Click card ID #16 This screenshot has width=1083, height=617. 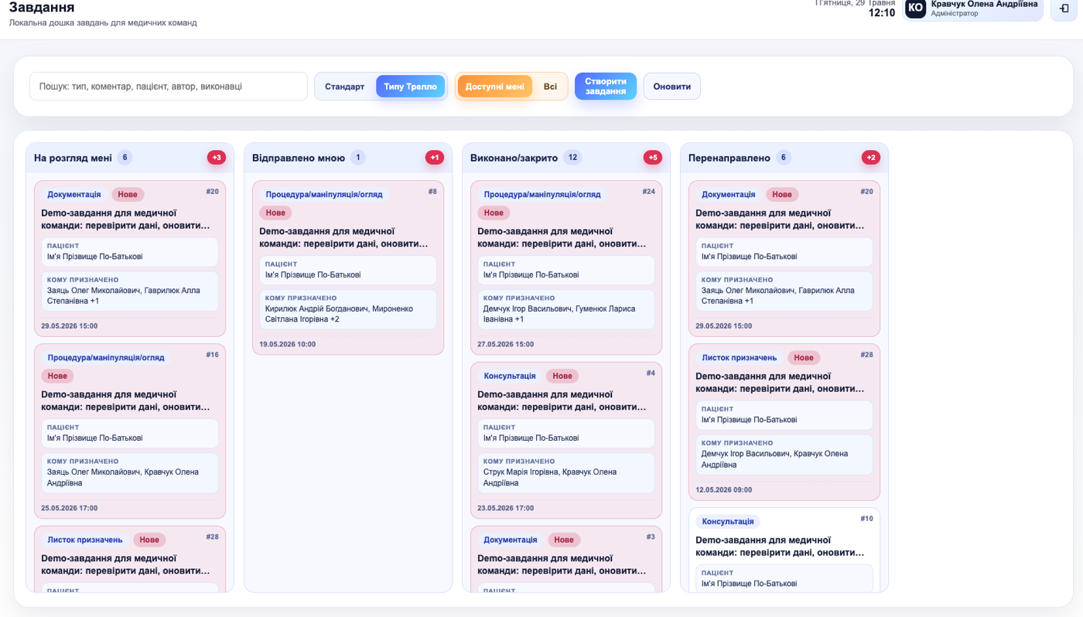click(212, 355)
